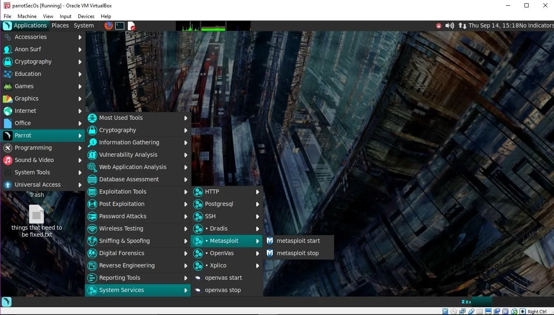Click the things that need to be fixed.txt file
Viewport: 554px width, 315px height.
pos(36,221)
